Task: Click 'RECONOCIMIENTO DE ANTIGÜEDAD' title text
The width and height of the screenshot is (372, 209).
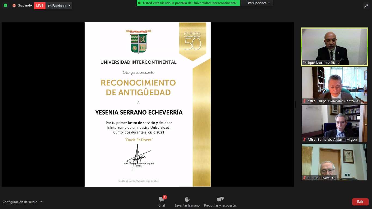Action: [138, 87]
